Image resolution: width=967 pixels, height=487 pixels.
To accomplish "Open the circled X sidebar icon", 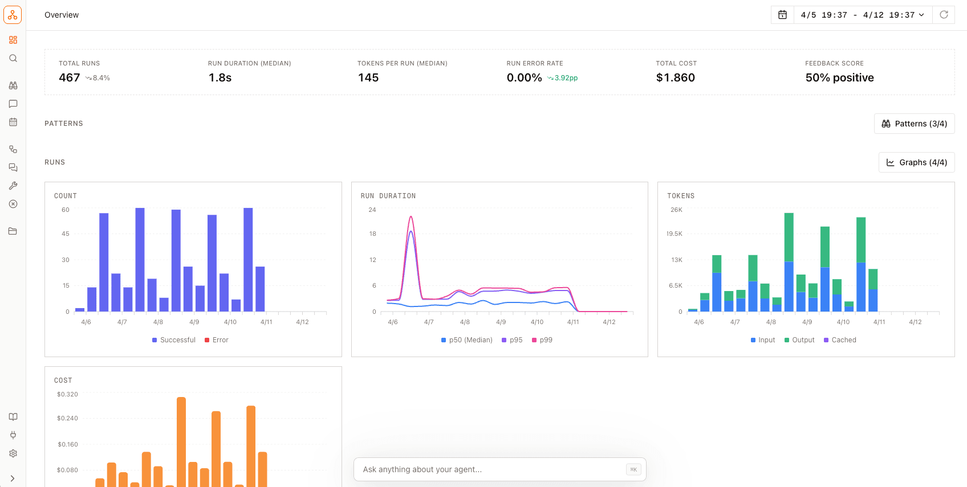I will (13, 204).
